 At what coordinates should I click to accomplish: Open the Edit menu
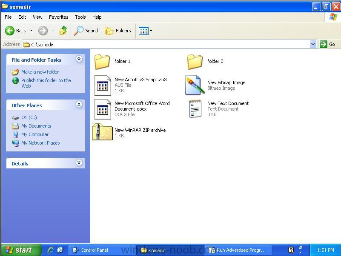(x=22, y=17)
